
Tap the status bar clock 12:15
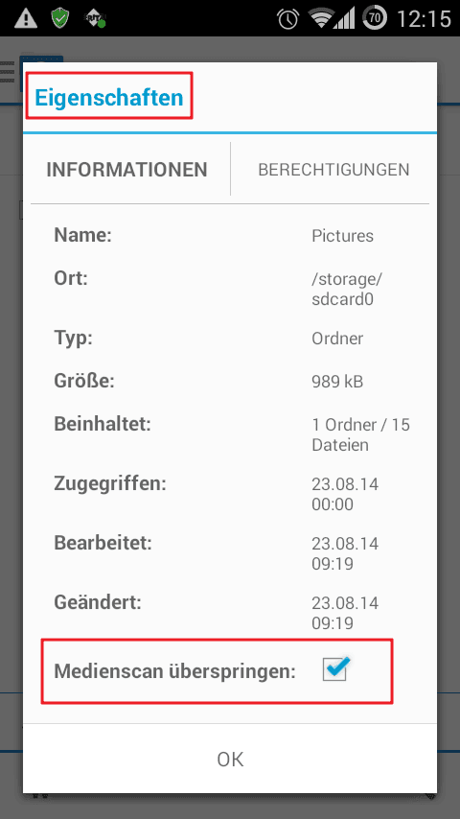tap(424, 19)
